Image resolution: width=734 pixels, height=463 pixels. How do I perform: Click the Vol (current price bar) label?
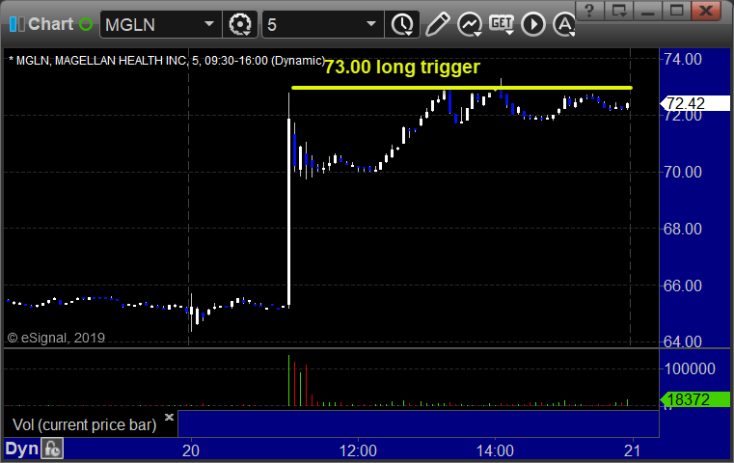tap(84, 425)
